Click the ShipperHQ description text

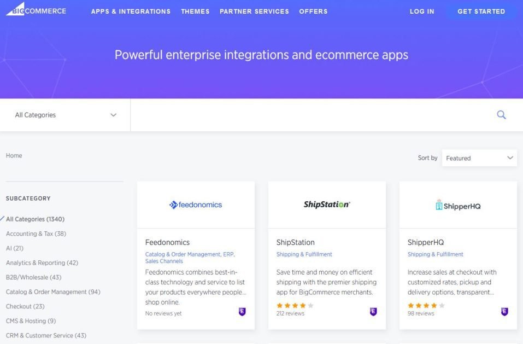[x=452, y=282]
